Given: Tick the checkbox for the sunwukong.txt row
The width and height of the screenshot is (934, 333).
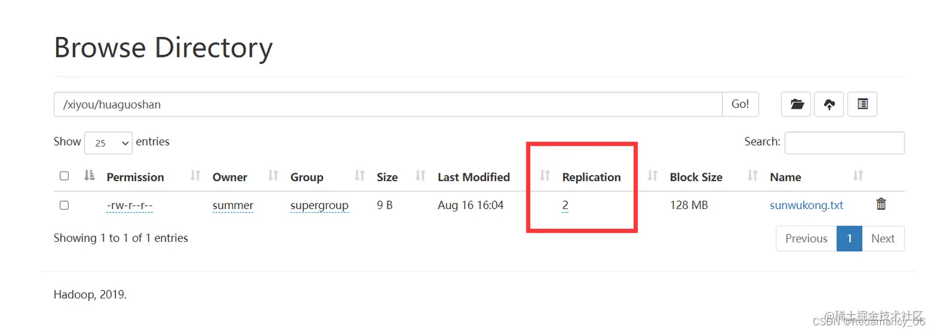Looking at the screenshot, I should (64, 205).
